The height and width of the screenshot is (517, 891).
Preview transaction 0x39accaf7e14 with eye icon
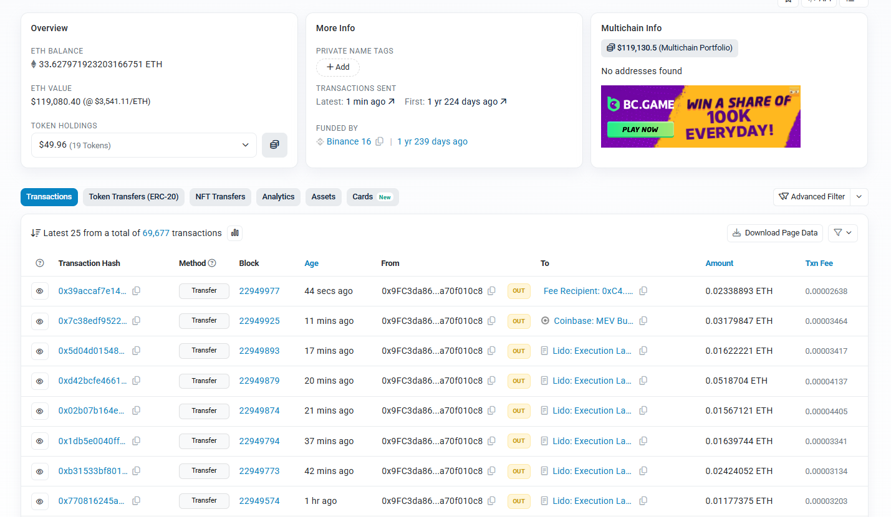coord(40,291)
